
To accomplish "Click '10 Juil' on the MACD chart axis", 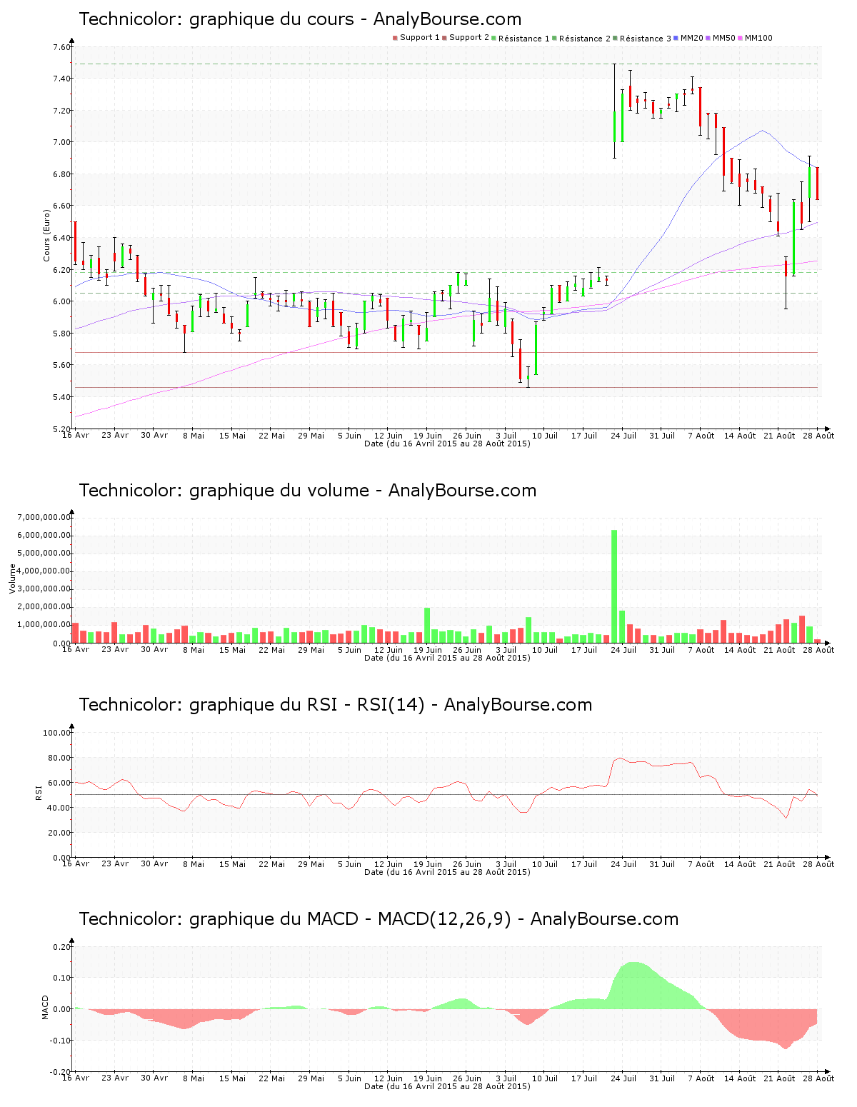I will tap(545, 1078).
